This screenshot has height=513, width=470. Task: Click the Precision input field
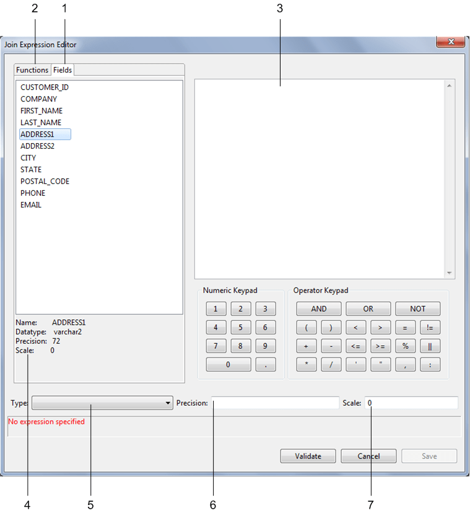[275, 403]
